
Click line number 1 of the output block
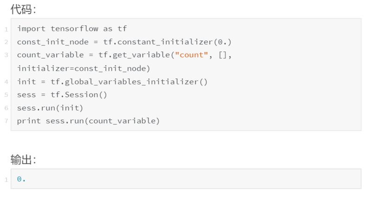6,179
